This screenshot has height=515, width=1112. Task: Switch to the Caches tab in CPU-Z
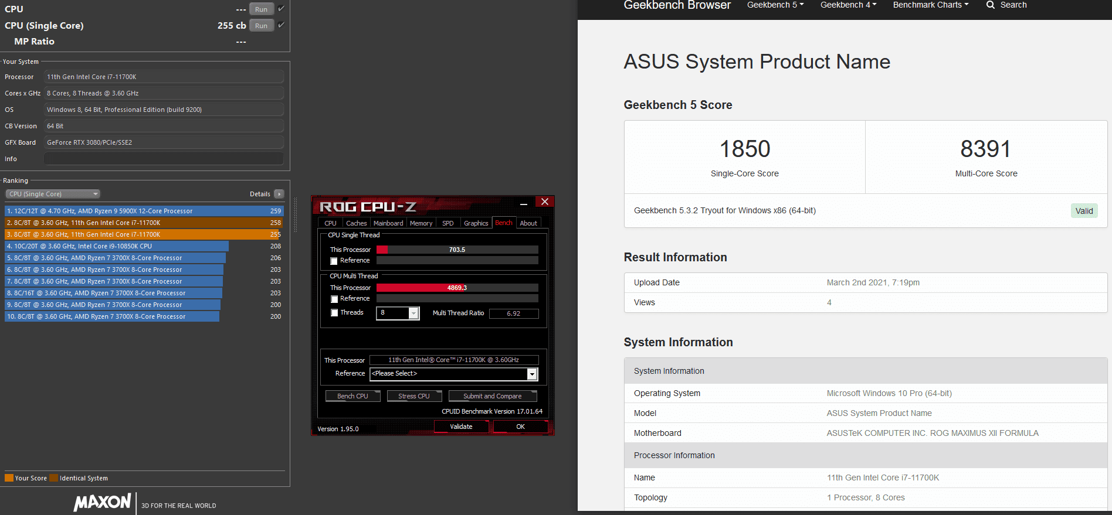coord(356,223)
